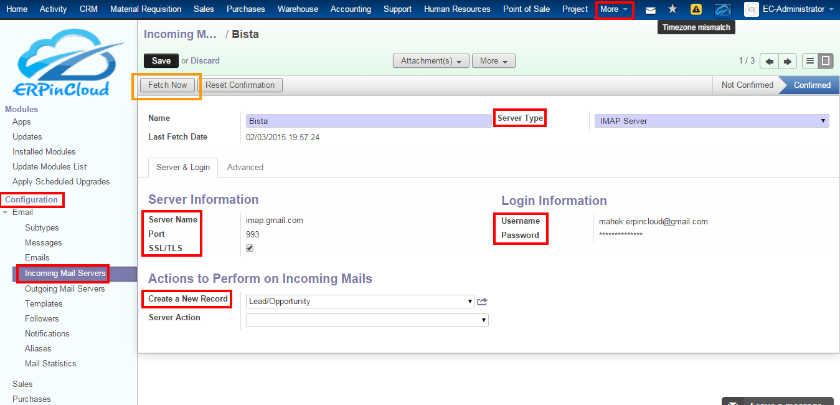Viewport: 840px width, 405px height.
Task: Open the Server Action dropdown
Action: (367, 320)
